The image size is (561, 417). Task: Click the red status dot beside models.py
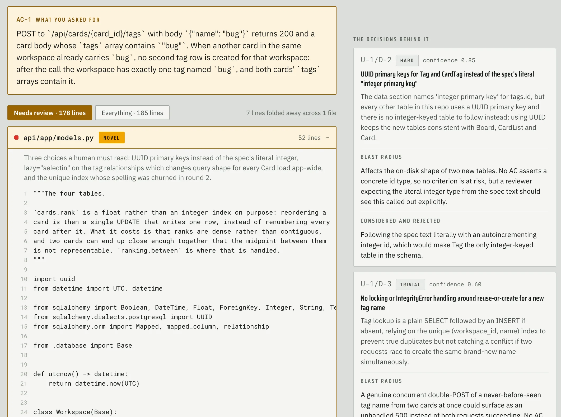tap(16, 138)
